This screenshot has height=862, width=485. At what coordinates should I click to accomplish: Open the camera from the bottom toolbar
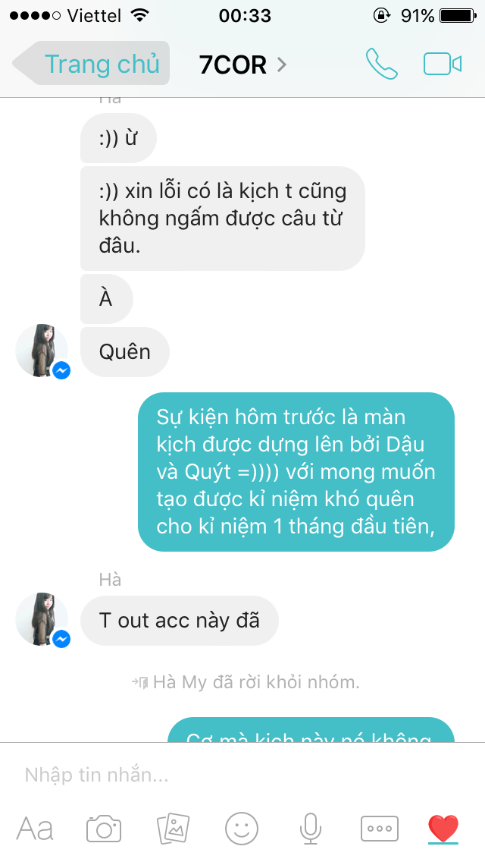pyautogui.click(x=104, y=828)
